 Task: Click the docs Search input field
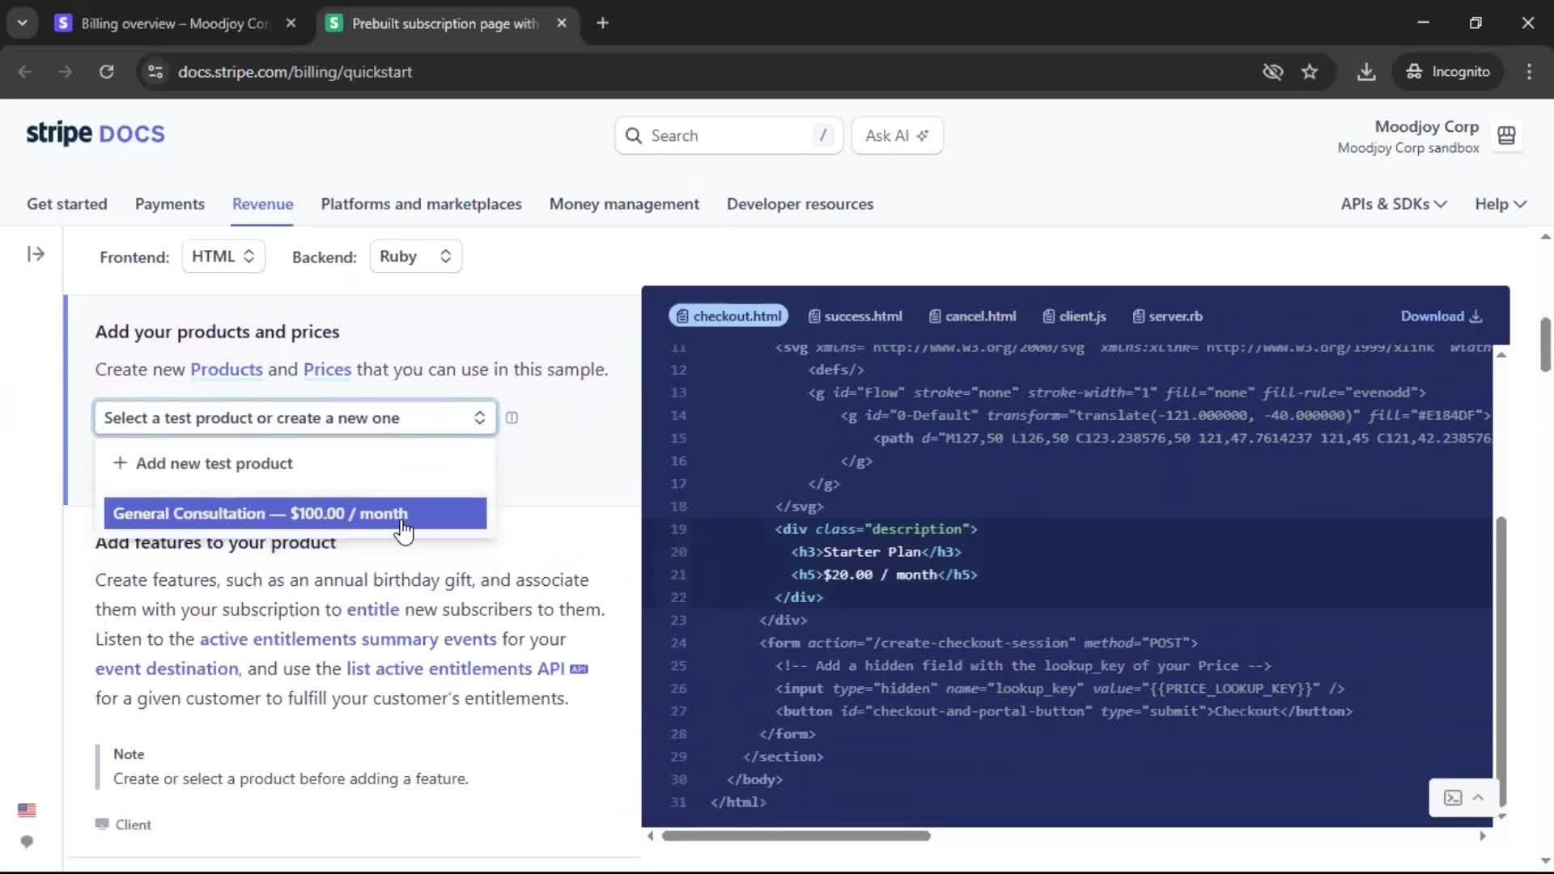click(x=728, y=136)
